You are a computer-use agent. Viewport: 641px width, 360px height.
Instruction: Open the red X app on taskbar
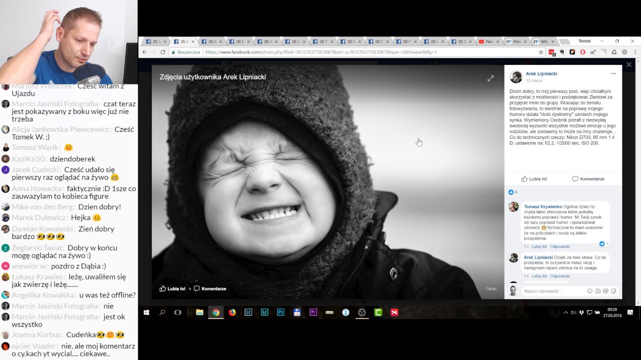(x=394, y=312)
